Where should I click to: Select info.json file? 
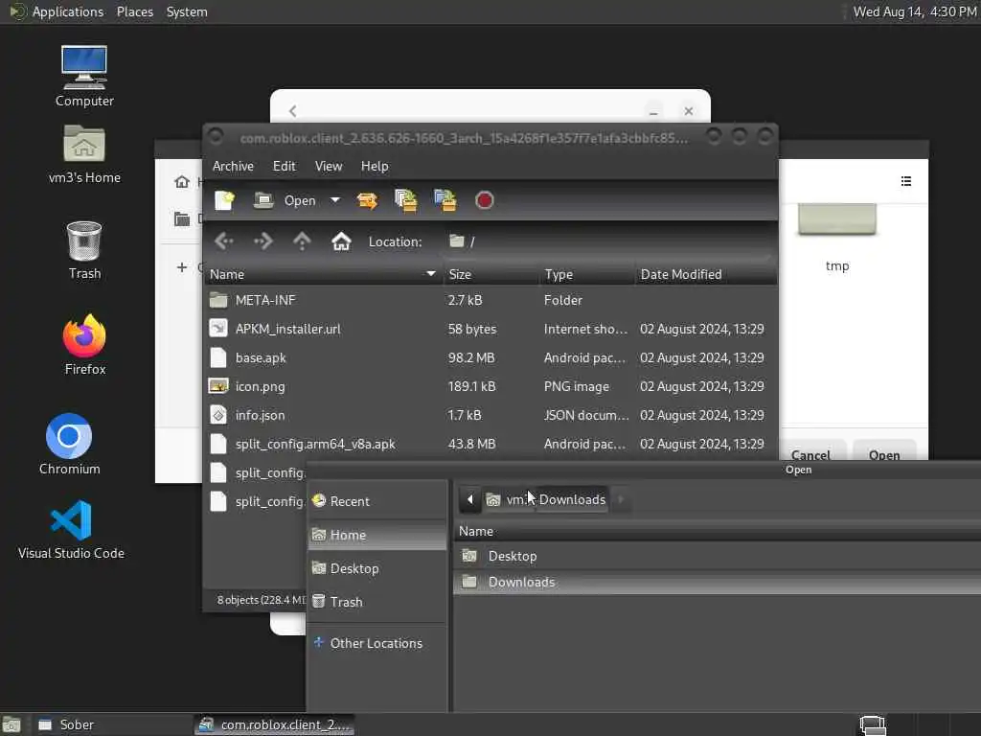pos(491,415)
